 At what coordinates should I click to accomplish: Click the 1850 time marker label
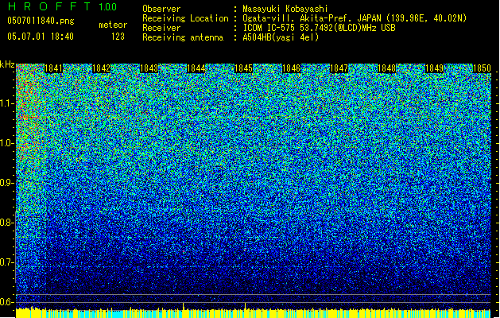[482, 68]
